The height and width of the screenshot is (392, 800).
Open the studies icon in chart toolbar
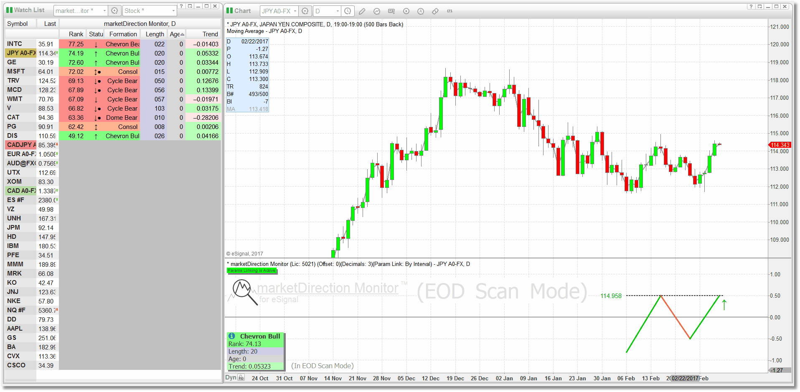[x=376, y=11]
